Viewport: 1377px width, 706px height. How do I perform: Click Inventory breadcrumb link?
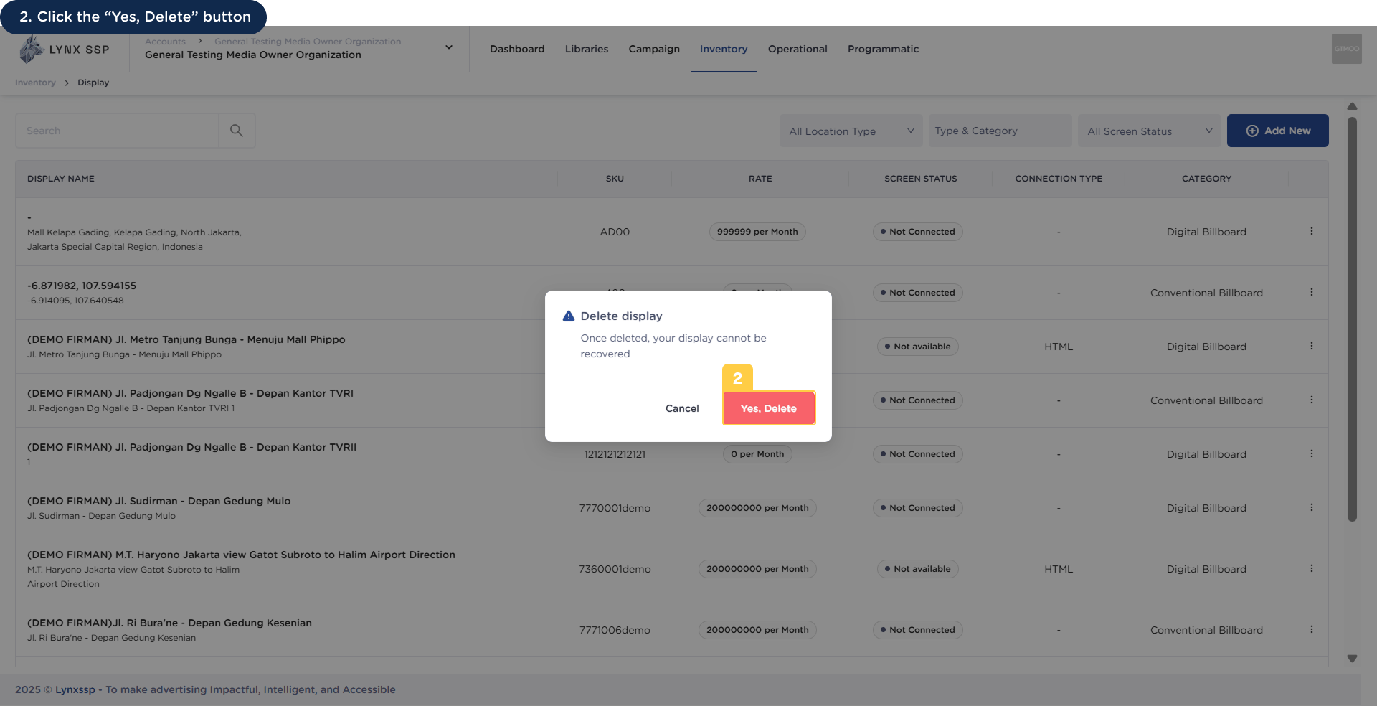point(35,83)
